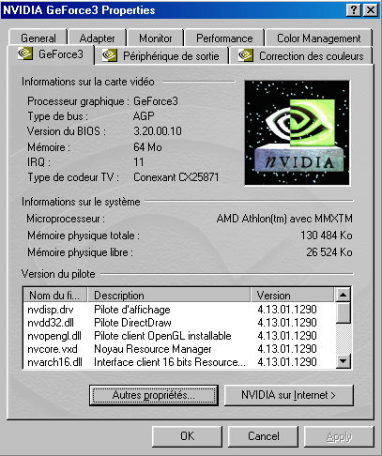382x456 pixels.
Task: Close the NVIDIA GeForce3 Properties dialog
Action: click(371, 10)
